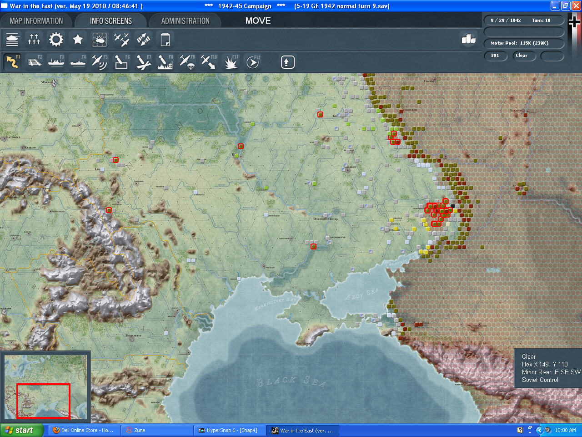Click the up-arrow box toolbar button
Viewport: 582px width, 437px height.
[x=287, y=62]
